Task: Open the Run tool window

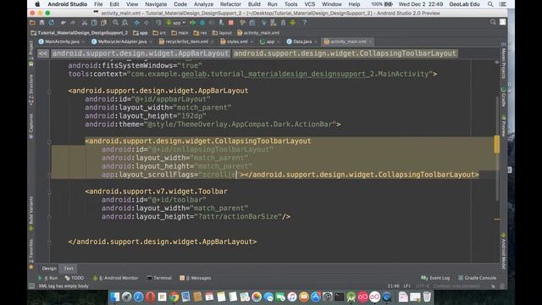Action: click(48, 278)
